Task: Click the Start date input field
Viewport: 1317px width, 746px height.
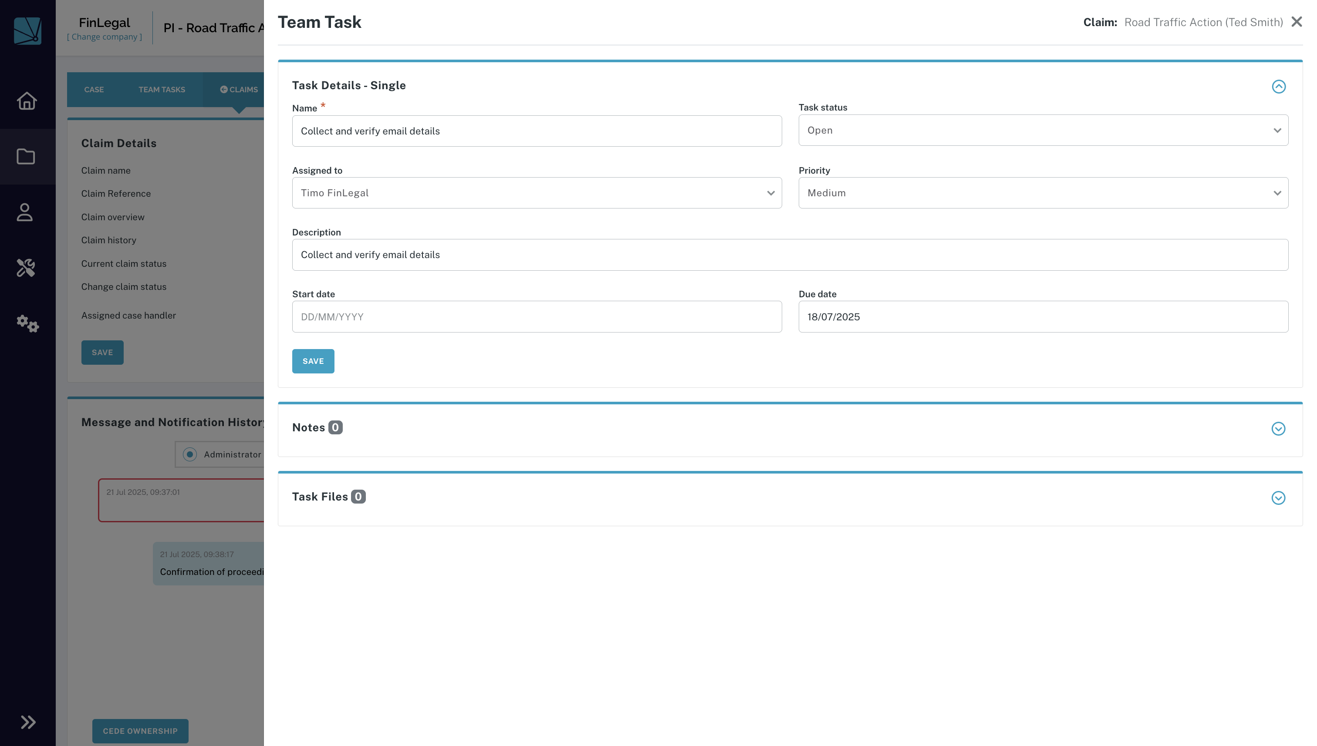Action: coord(536,316)
